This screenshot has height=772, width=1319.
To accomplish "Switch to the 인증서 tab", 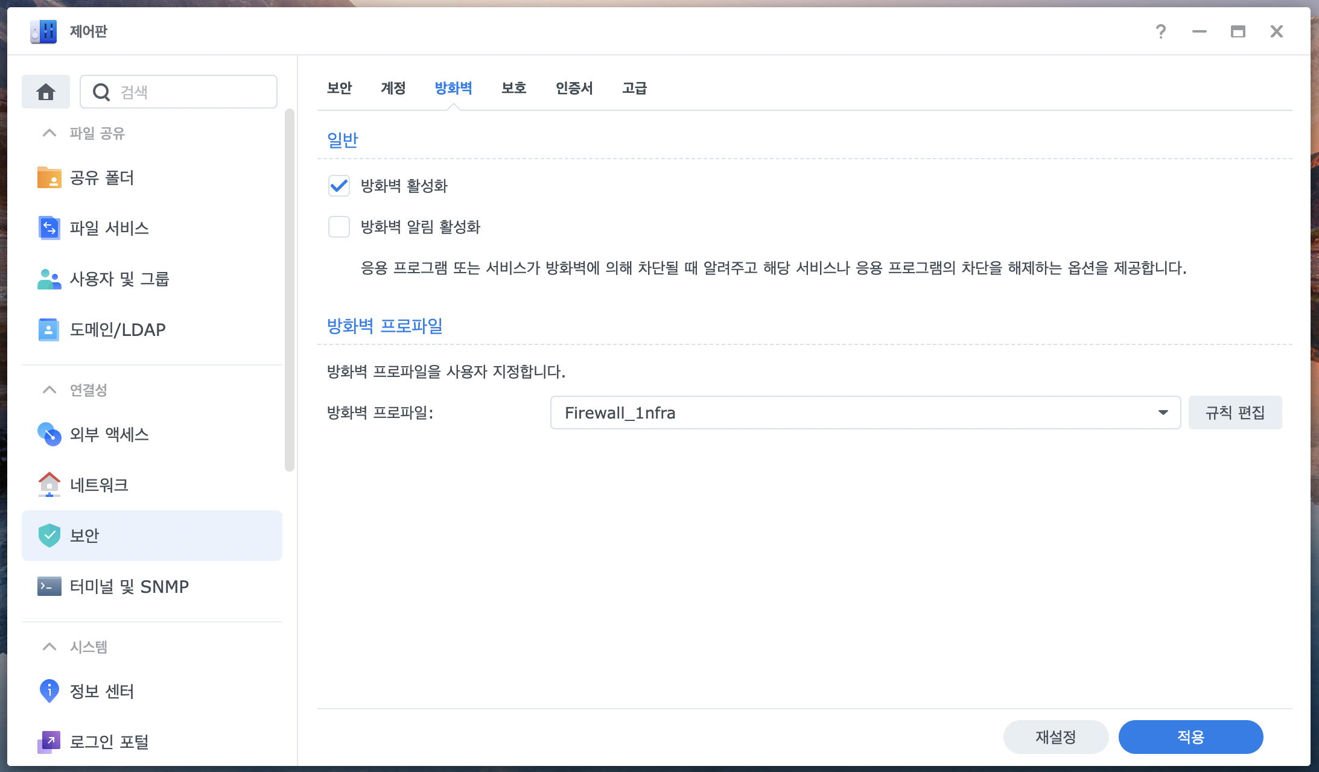I will (x=574, y=88).
